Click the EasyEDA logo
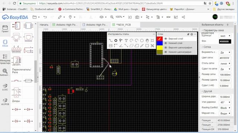 click(x=15, y=17)
